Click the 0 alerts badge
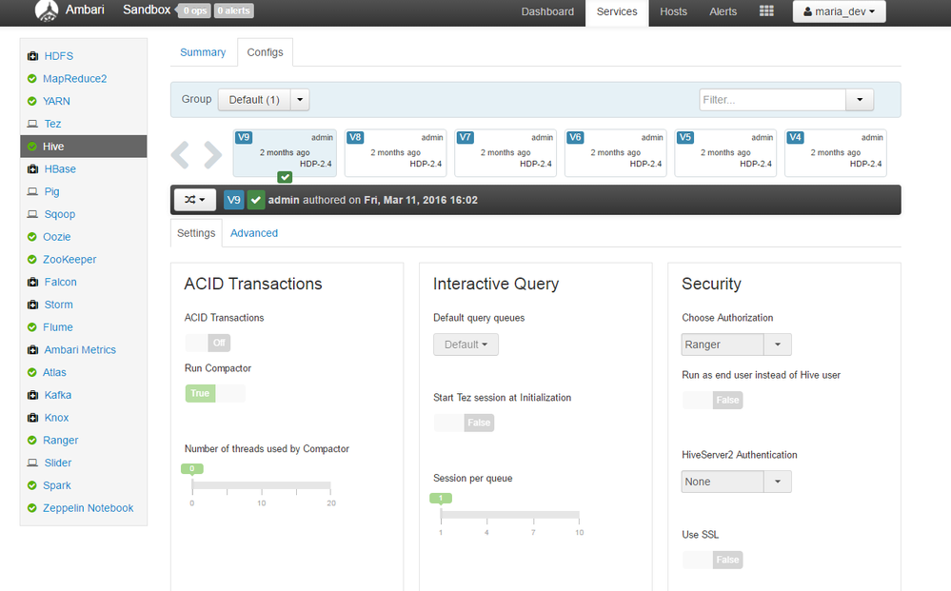Image resolution: width=951 pixels, height=591 pixels. tap(234, 10)
